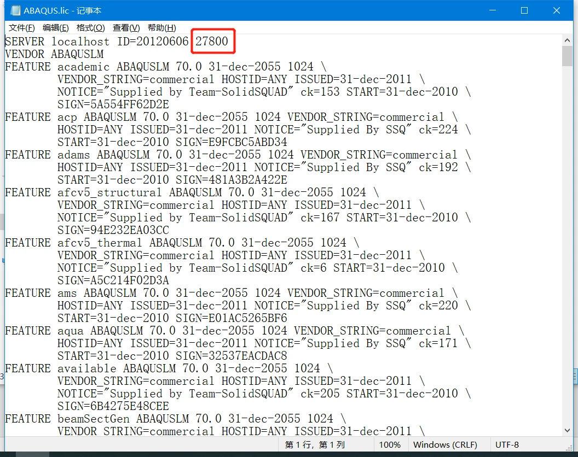Click the Notepad icon in title bar
The image size is (578, 457).
pos(15,11)
